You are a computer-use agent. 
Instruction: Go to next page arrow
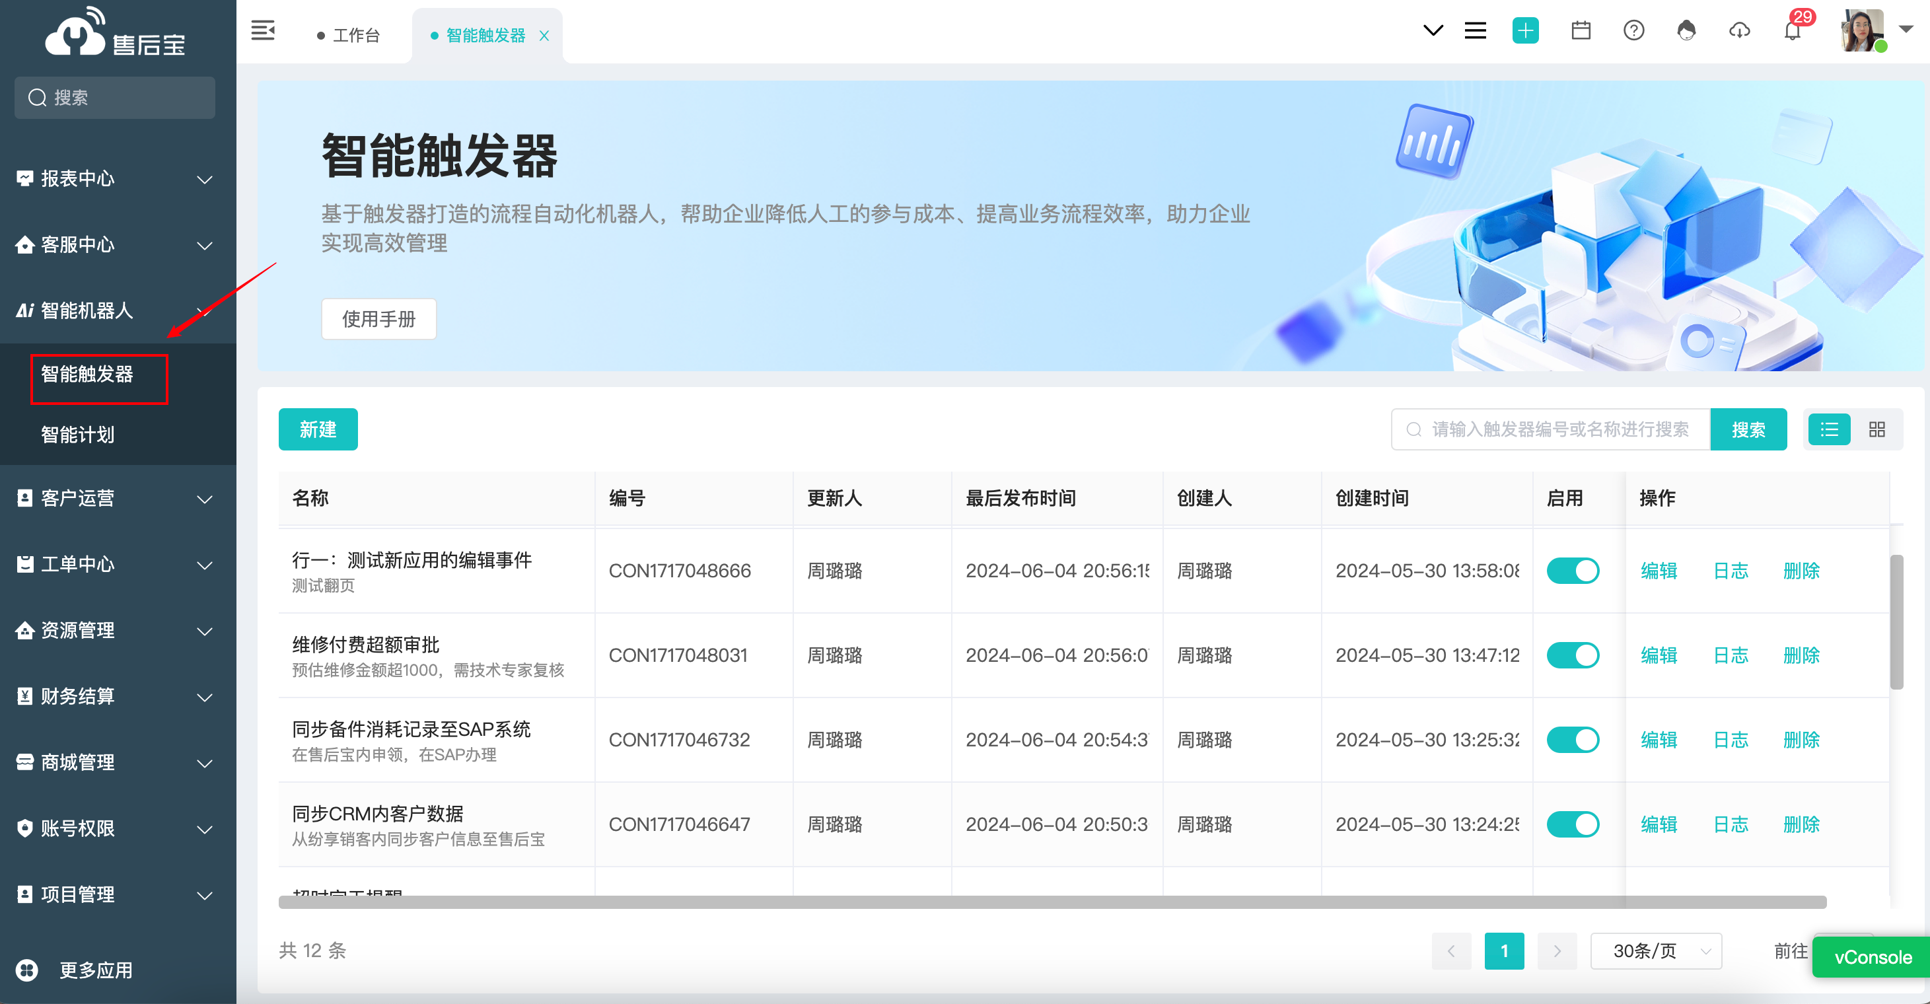1557,950
